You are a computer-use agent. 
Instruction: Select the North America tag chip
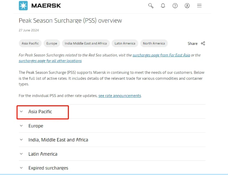(154, 43)
